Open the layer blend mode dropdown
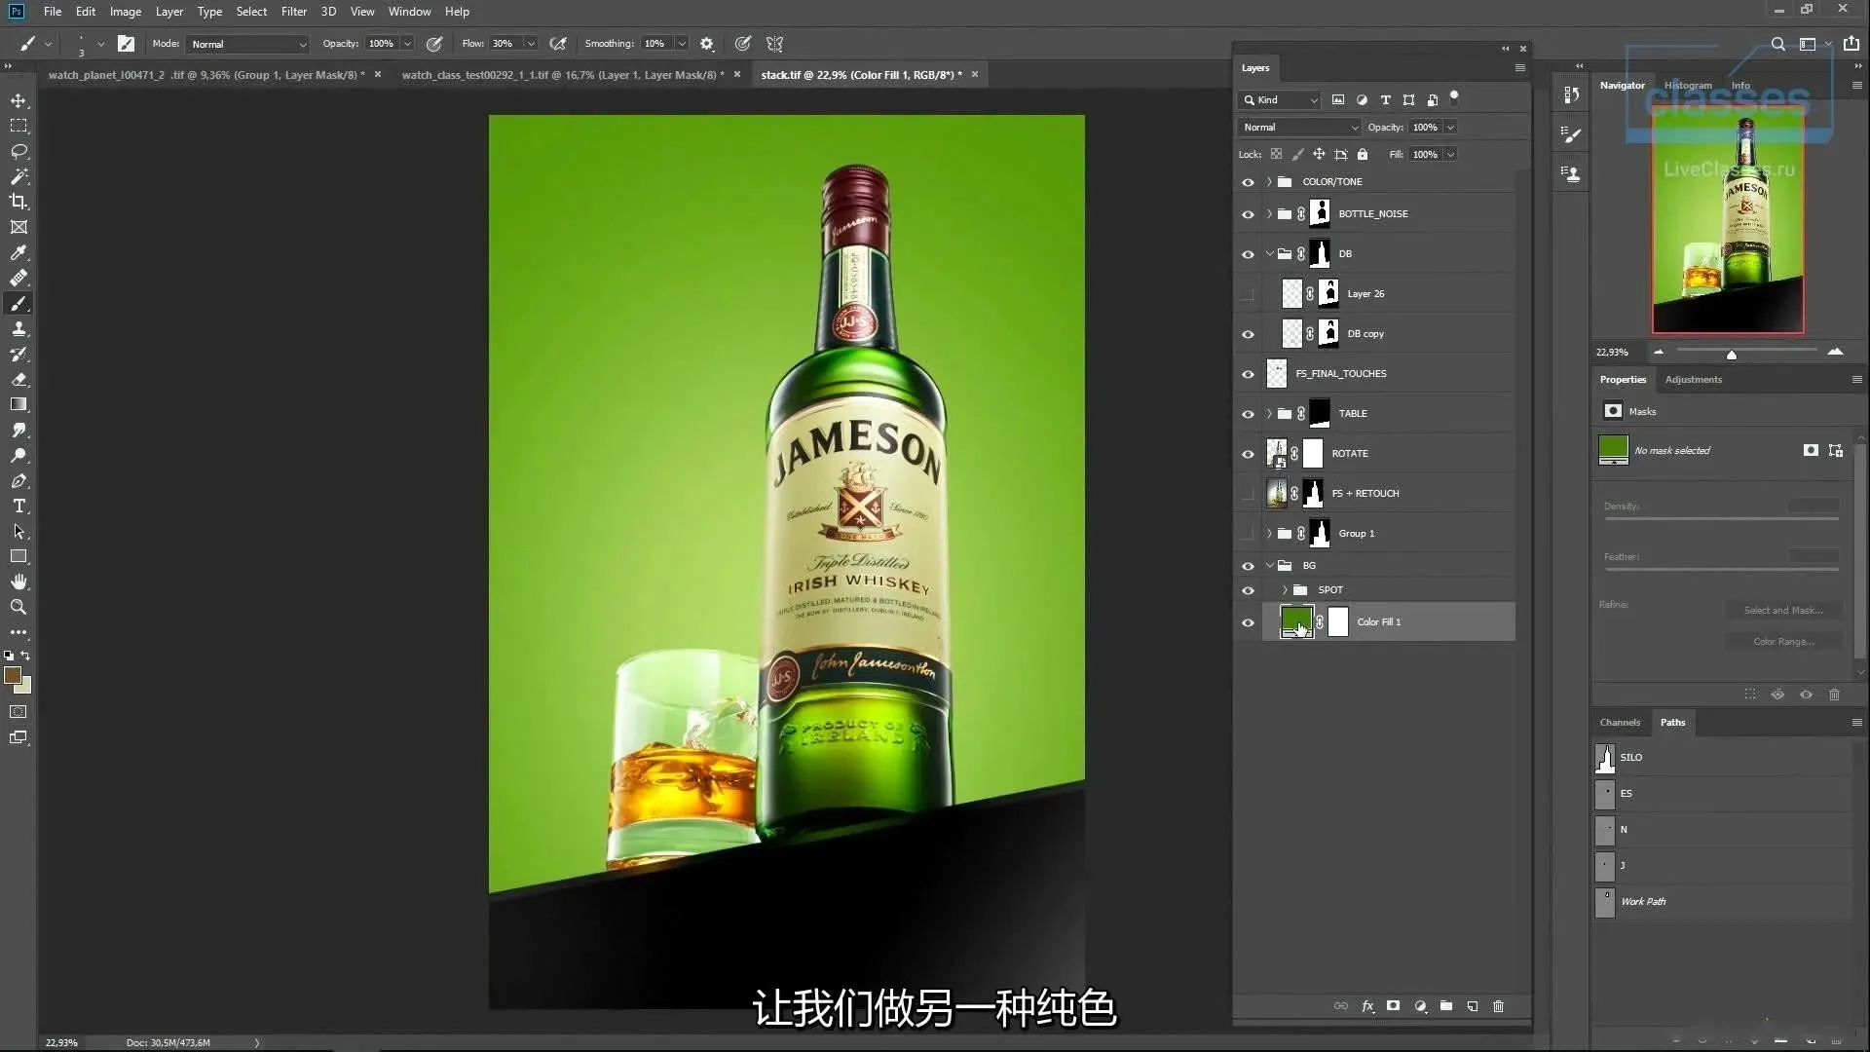 1299,128
